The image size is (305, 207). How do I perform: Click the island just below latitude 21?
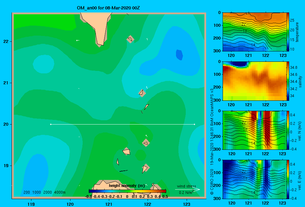click(142, 93)
